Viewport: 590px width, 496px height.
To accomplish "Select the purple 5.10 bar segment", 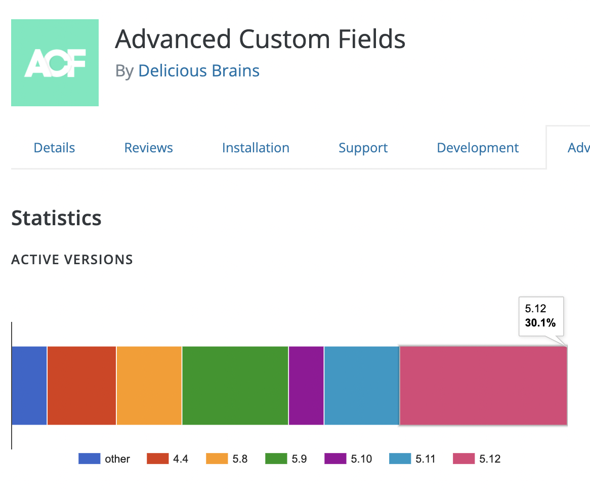I will 306,385.
